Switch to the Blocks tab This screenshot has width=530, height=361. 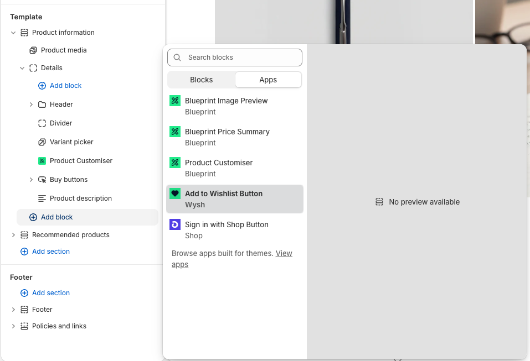202,80
